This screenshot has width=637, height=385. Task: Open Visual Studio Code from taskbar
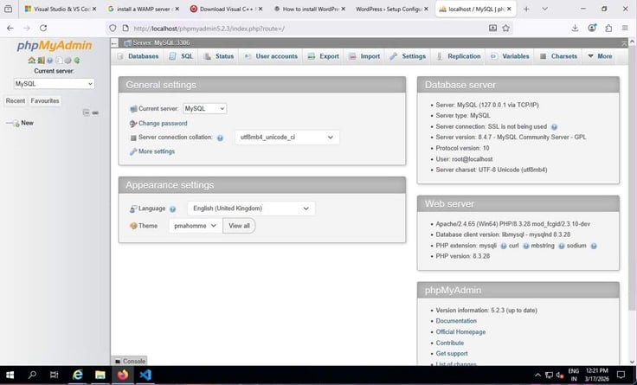145,375
